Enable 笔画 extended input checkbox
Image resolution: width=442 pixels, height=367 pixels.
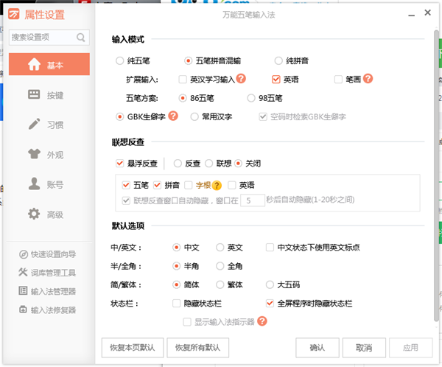point(338,80)
